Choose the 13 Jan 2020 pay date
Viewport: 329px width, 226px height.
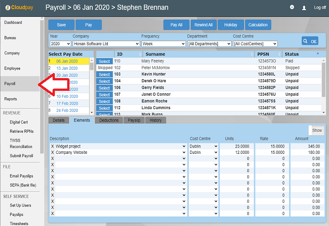pos(67,68)
